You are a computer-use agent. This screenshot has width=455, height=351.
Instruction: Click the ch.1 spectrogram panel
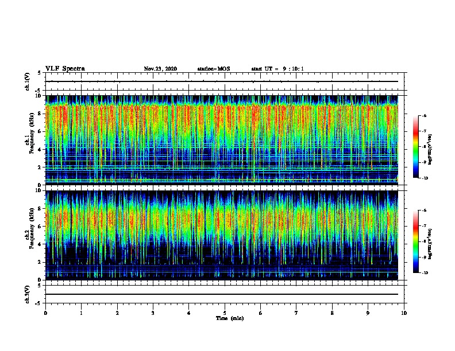222,140
